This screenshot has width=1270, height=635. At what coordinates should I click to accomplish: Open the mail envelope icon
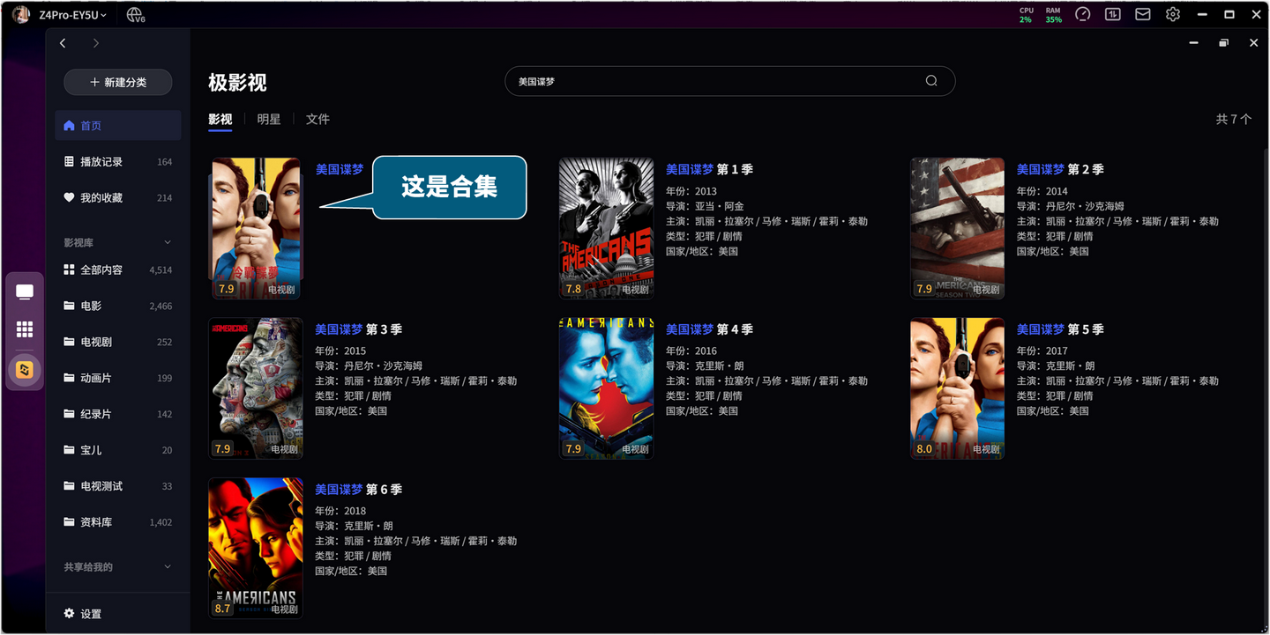[1143, 15]
